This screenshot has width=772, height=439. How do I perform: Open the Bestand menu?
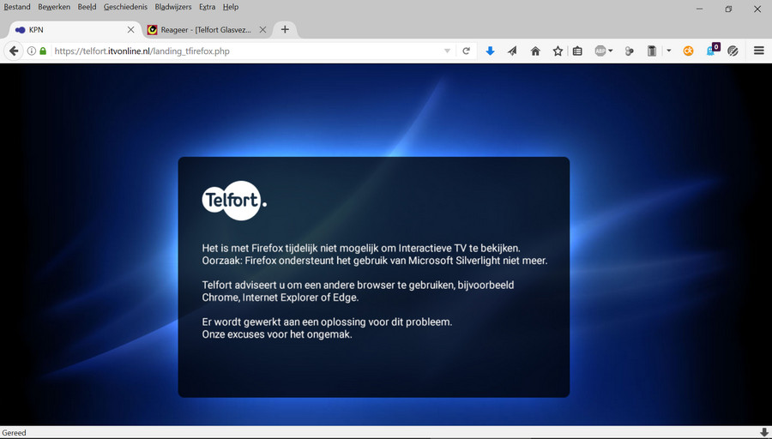[17, 7]
